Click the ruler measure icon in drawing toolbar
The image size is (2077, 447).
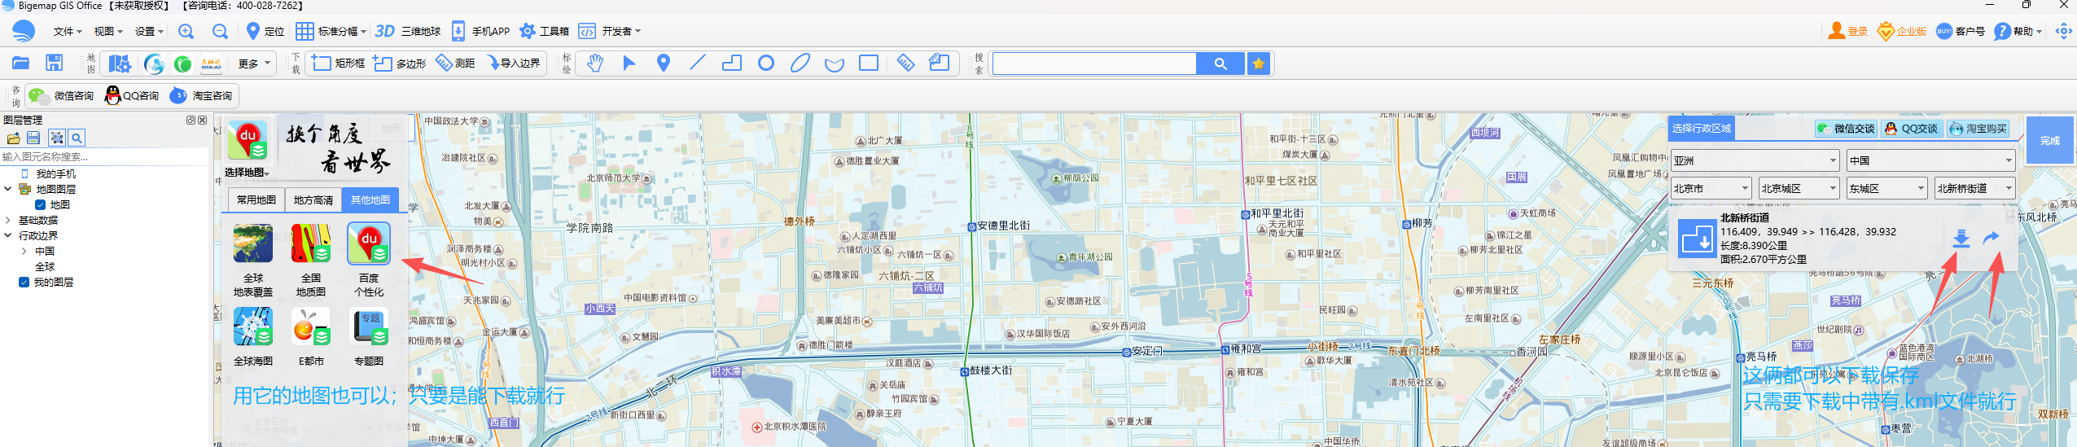click(x=905, y=63)
